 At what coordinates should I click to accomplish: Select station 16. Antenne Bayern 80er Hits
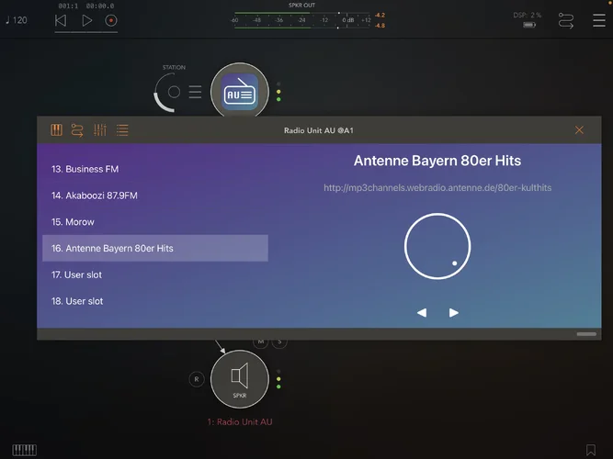155,248
